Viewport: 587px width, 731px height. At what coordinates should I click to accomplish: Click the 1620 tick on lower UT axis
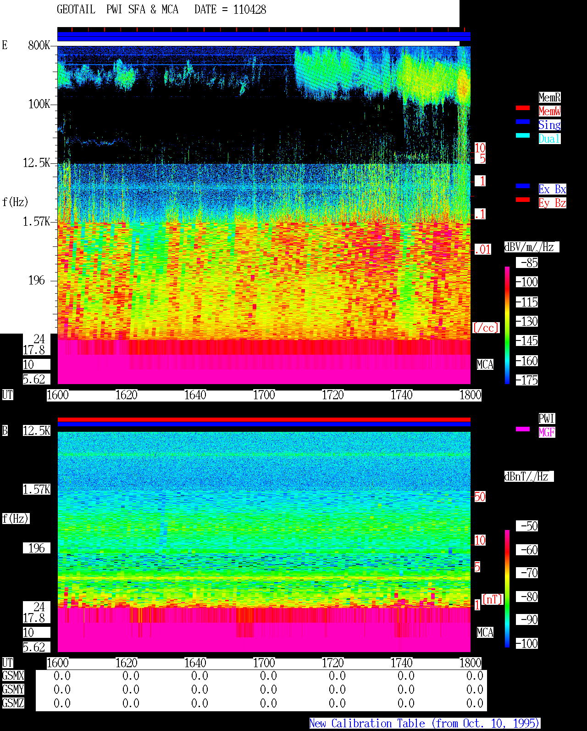pos(127,663)
